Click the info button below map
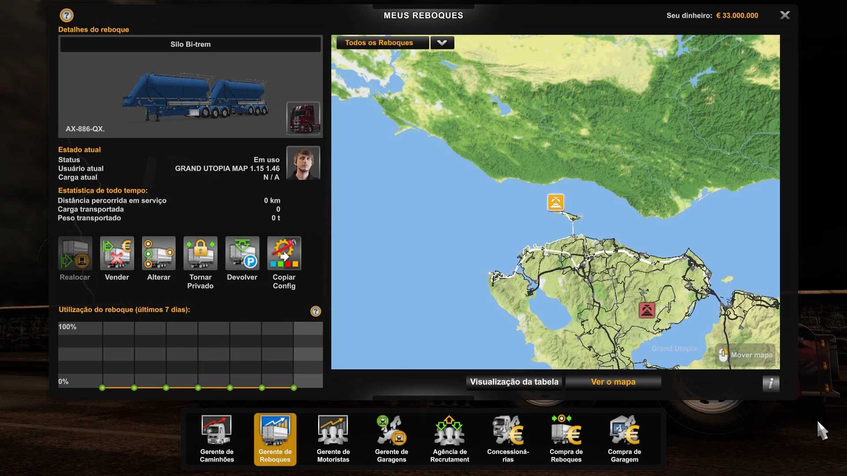The image size is (847, 476). point(771,383)
